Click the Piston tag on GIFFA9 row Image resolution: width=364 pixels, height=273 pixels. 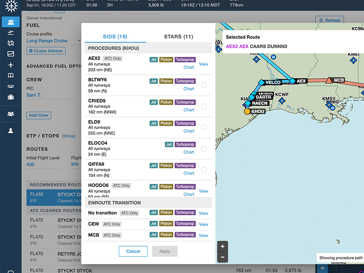(166, 166)
